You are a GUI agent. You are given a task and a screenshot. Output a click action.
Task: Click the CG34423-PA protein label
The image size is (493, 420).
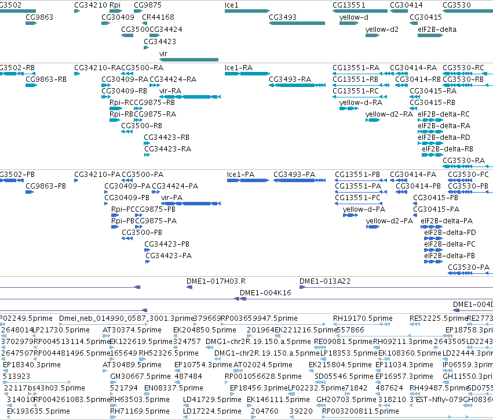[x=169, y=256]
